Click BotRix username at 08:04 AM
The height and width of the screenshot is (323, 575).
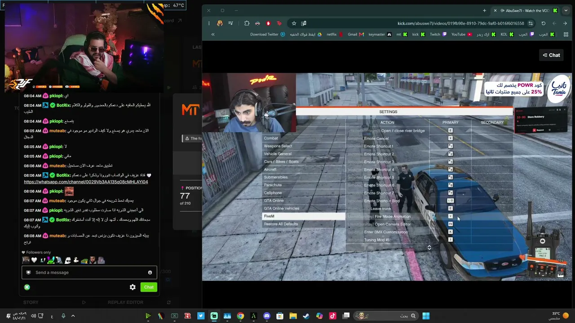(x=63, y=105)
